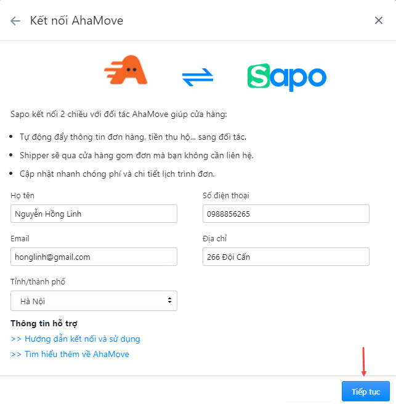396x410 pixels.
Task: Select the Số điện thoại input field
Action: point(286,214)
